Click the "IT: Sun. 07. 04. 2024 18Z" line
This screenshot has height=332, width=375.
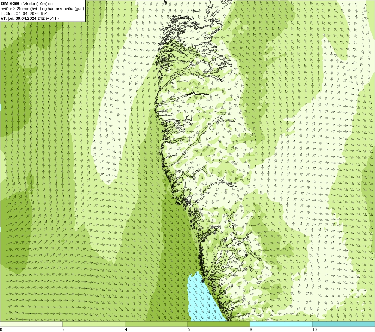coord(24,13)
